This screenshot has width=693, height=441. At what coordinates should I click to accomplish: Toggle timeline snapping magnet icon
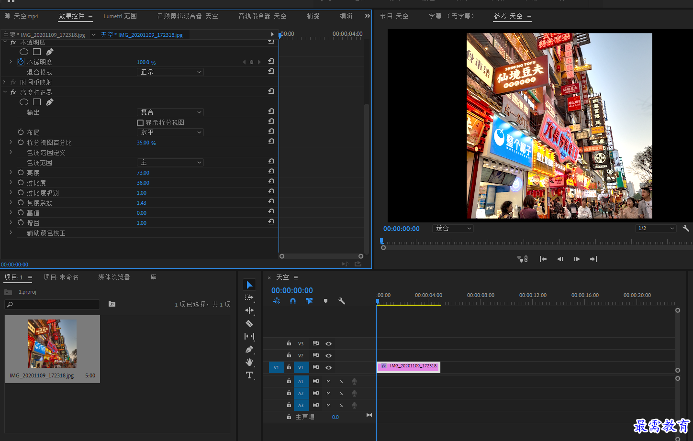click(x=293, y=301)
